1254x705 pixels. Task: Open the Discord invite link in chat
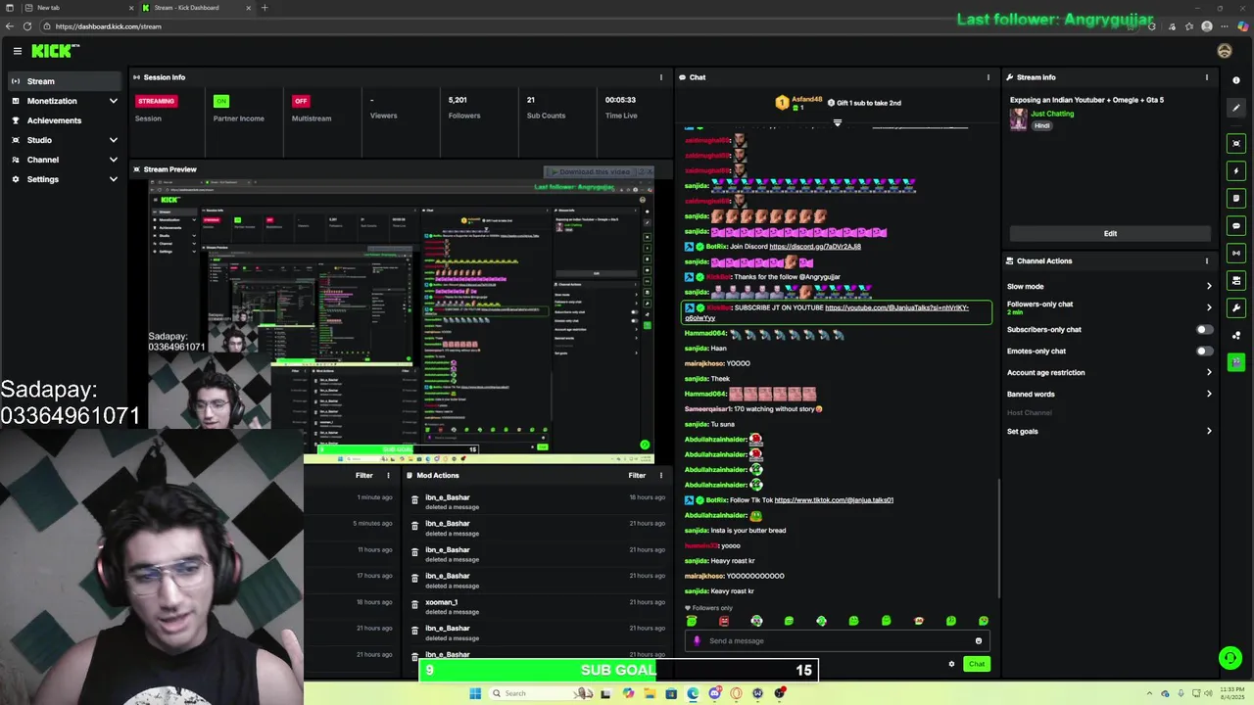pos(815,247)
